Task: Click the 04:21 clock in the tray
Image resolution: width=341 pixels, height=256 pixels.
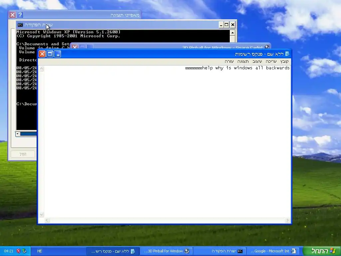Action: [x=9, y=251]
